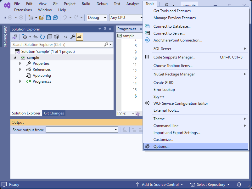The image size is (252, 189).
Task: Select Options... in the Tools menu
Action: pyautogui.click(x=196, y=147)
